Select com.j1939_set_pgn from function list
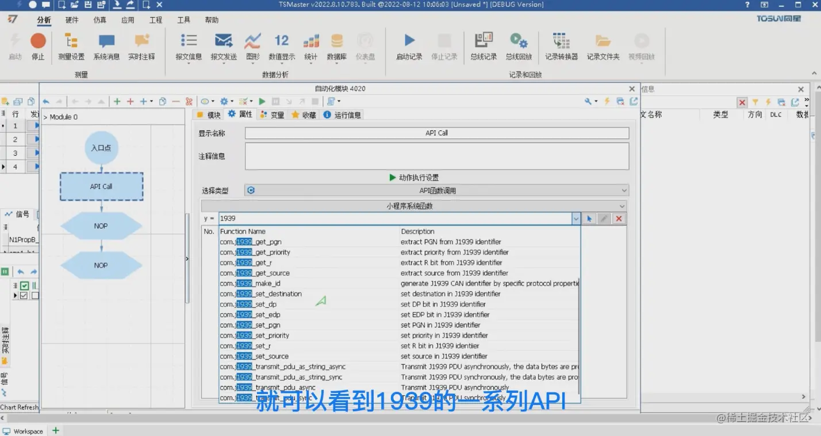 click(399, 325)
